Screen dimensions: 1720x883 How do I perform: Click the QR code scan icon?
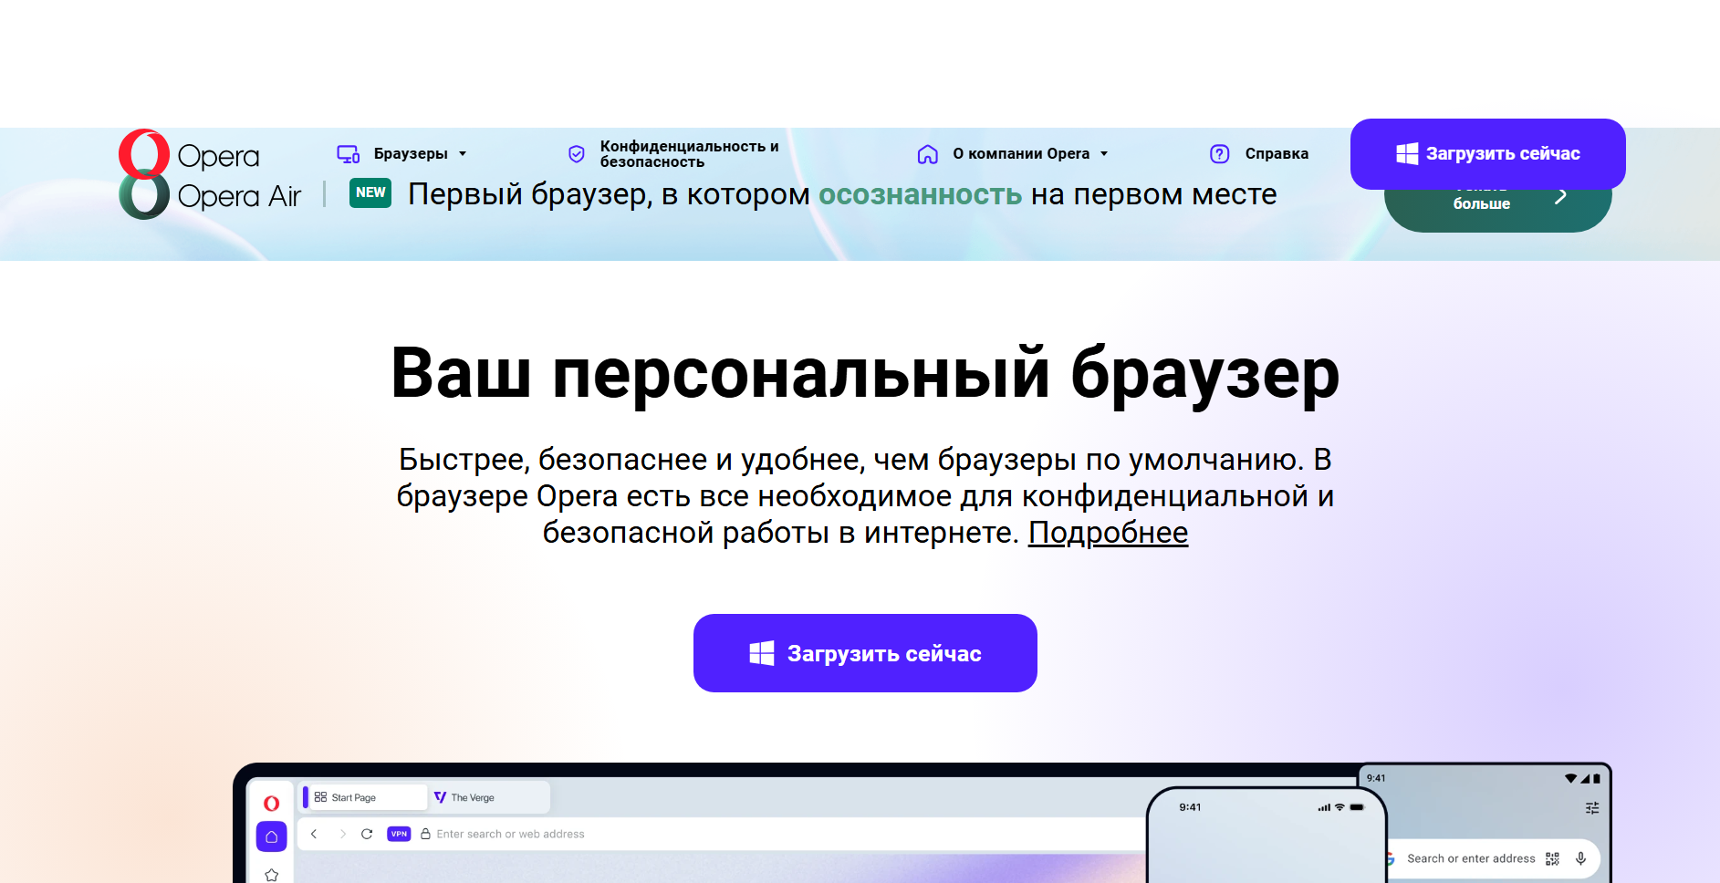pos(1552,858)
